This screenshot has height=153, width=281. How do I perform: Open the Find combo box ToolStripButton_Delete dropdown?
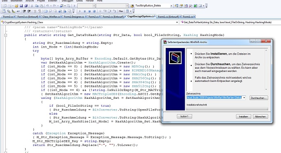(171, 6)
